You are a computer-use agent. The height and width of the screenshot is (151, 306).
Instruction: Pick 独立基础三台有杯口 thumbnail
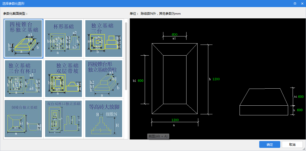point(23,79)
